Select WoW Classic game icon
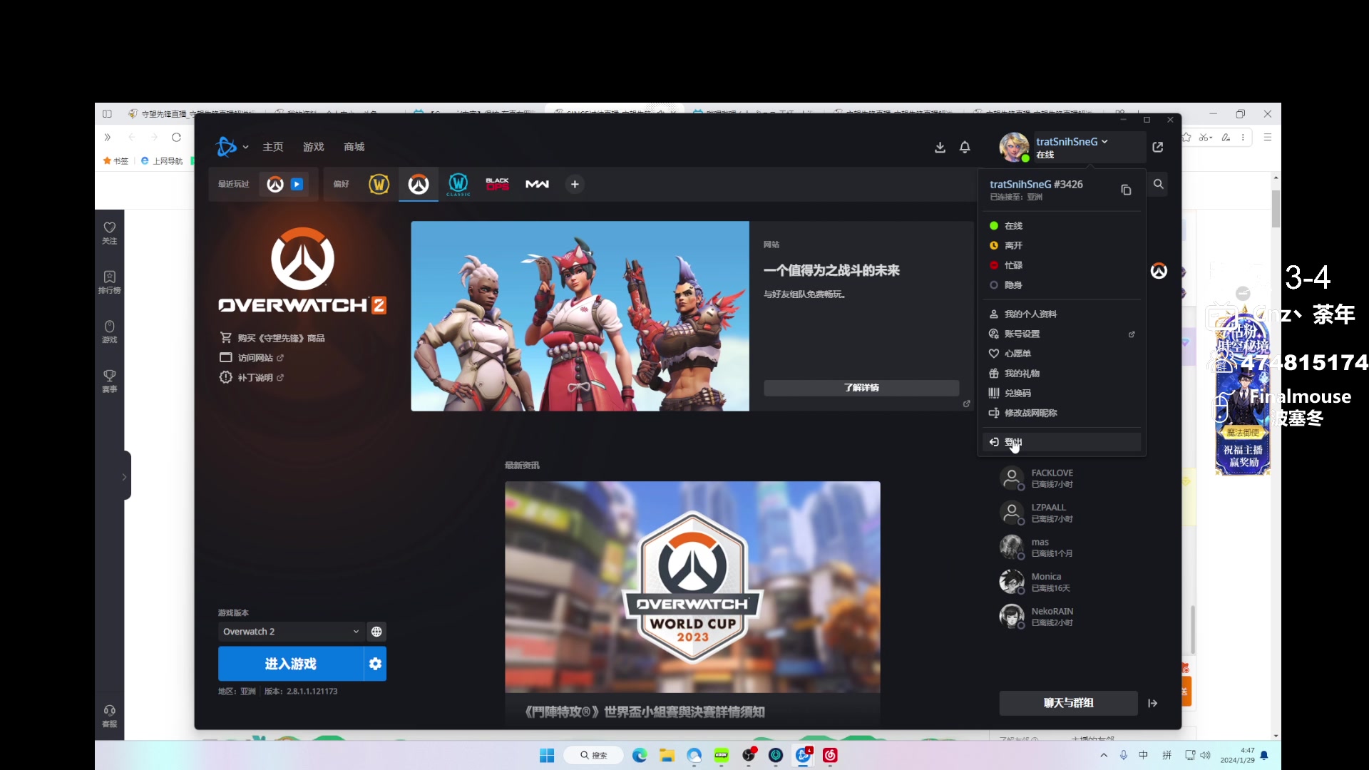Image resolution: width=1369 pixels, height=770 pixels. pyautogui.click(x=458, y=185)
